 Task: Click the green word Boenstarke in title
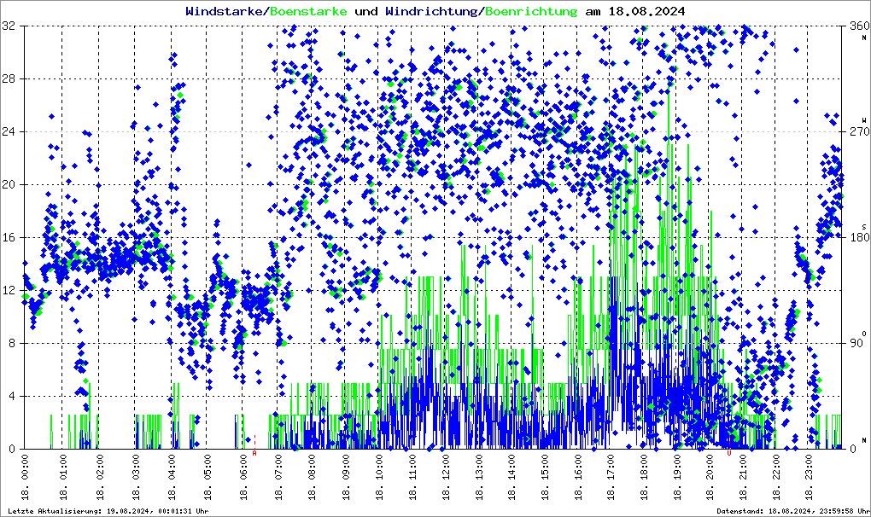point(309,11)
